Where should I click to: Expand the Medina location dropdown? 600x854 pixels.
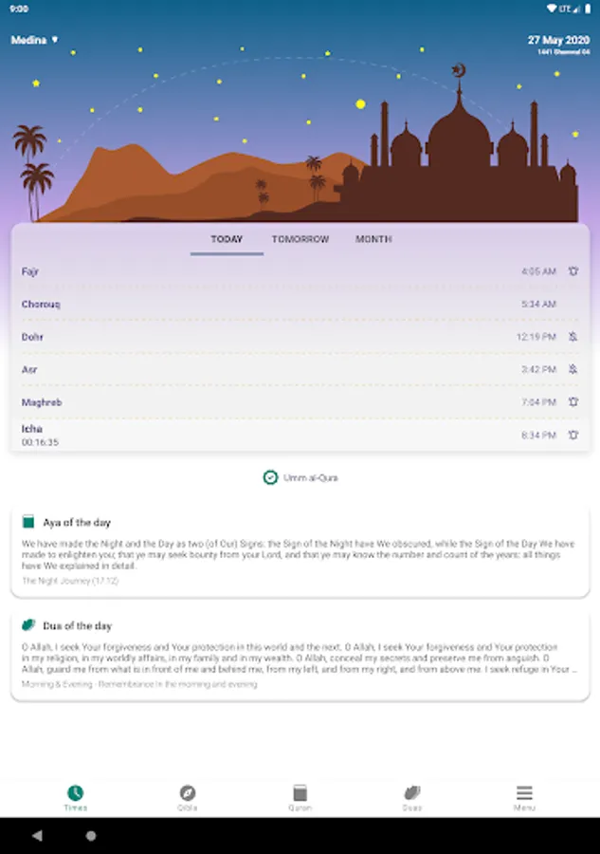tap(34, 40)
